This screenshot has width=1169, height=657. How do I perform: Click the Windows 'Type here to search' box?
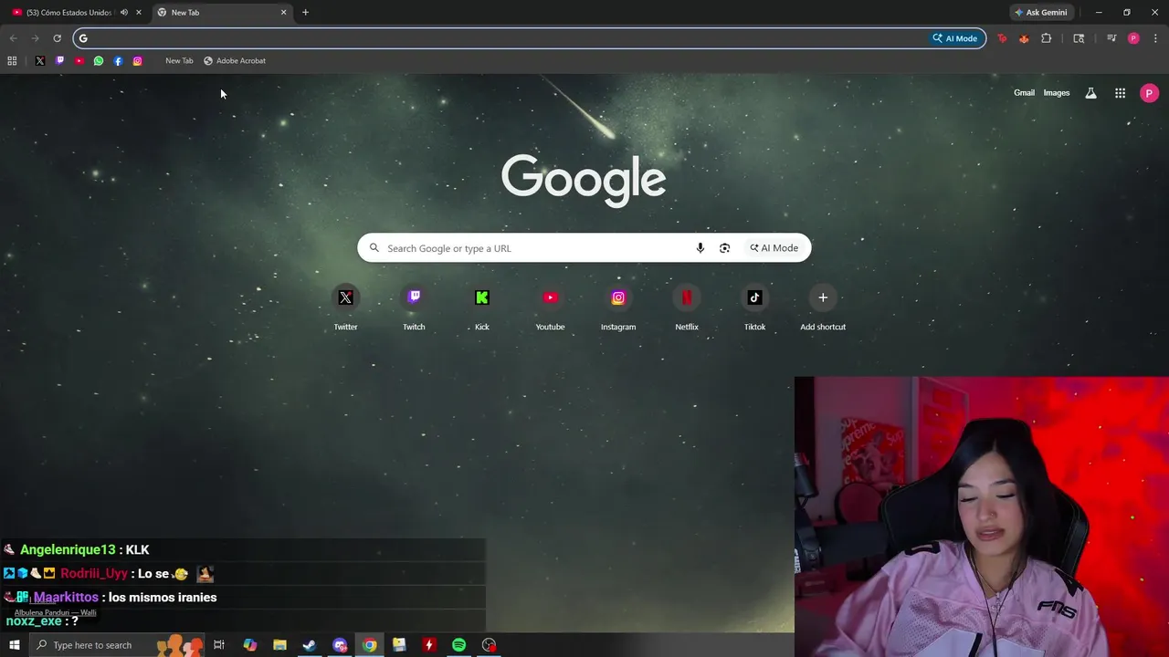tap(117, 645)
